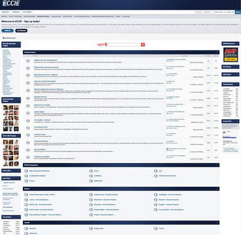Click the ECCIE logo in header
Image resolution: width=241 pixels, height=235 pixels.
point(11,3)
